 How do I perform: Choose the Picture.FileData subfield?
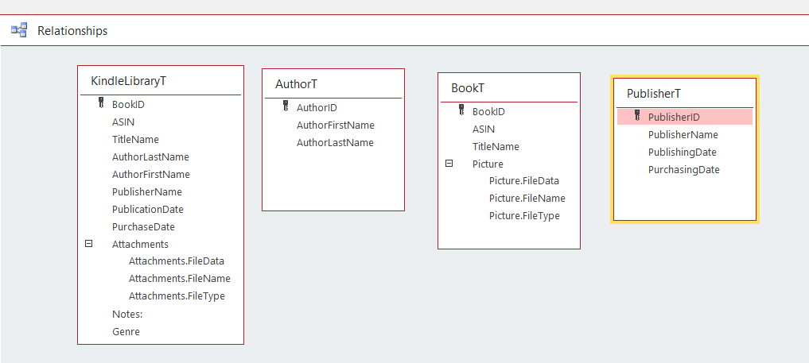523,181
